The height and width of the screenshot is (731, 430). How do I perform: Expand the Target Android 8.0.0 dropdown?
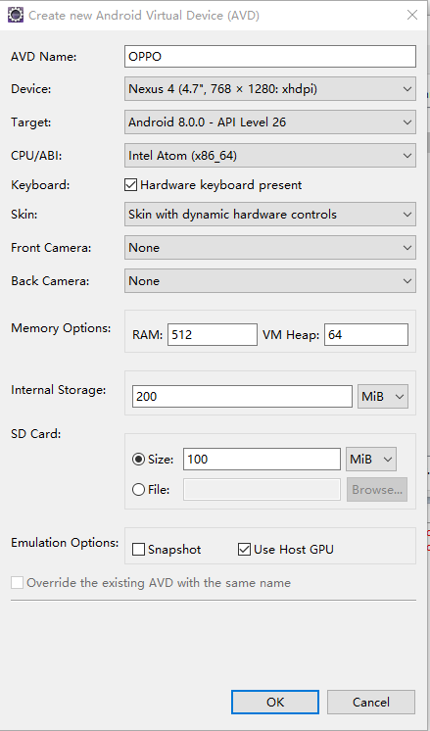tap(270, 122)
